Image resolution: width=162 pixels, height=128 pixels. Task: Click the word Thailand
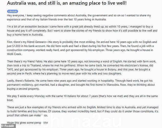36,66
